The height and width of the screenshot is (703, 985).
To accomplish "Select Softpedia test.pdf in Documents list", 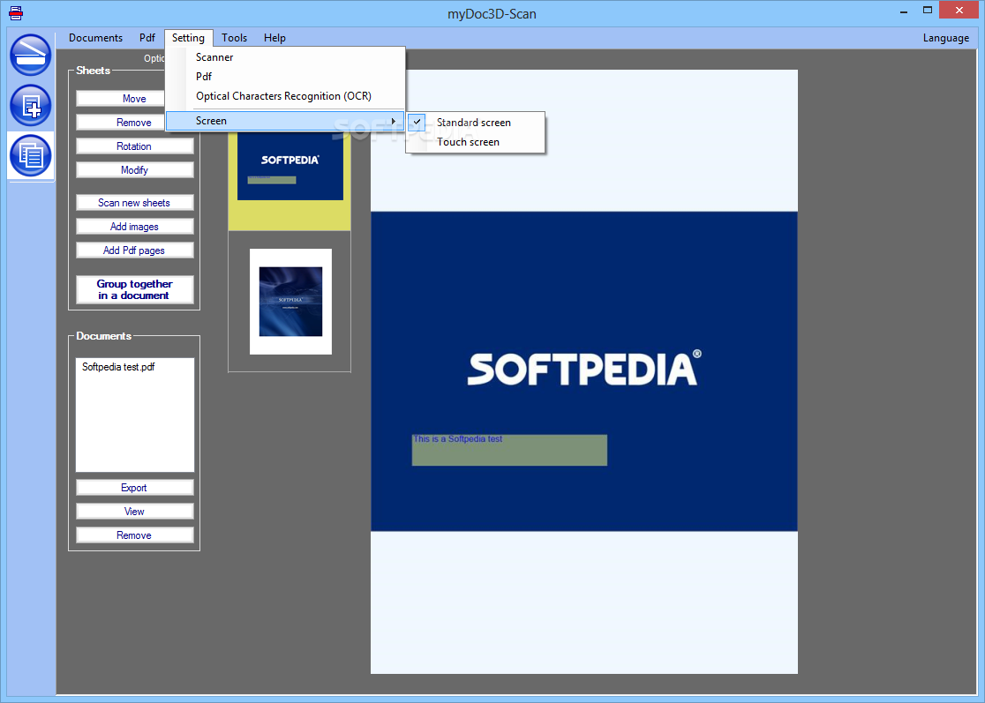I will (x=118, y=367).
